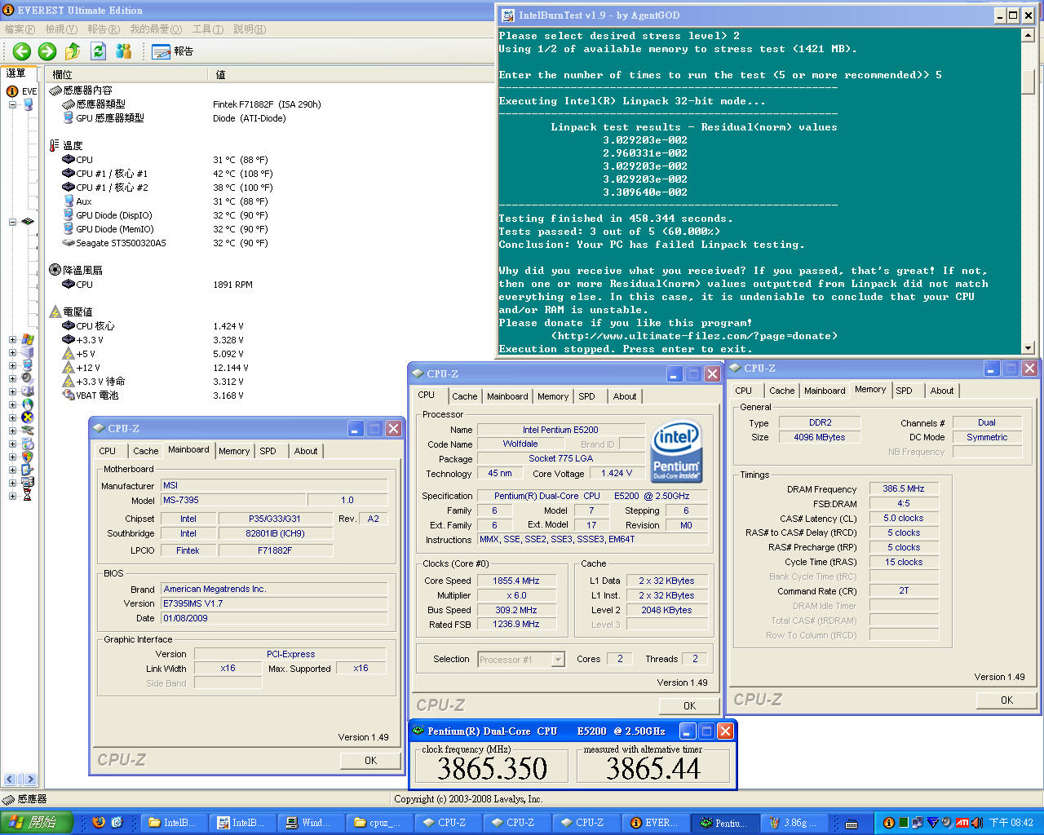Select the security shield node in EVEREST tree
The image size is (1044, 835).
coord(28,457)
